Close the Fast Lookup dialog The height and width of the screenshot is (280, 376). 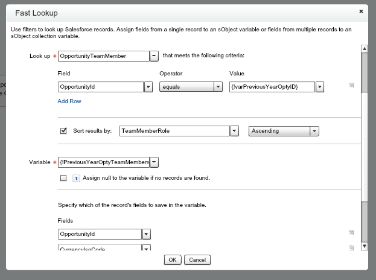[360, 11]
